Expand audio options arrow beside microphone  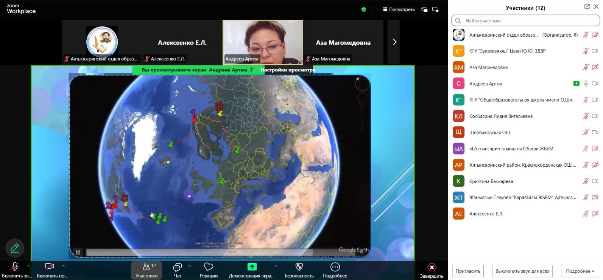pyautogui.click(x=28, y=266)
